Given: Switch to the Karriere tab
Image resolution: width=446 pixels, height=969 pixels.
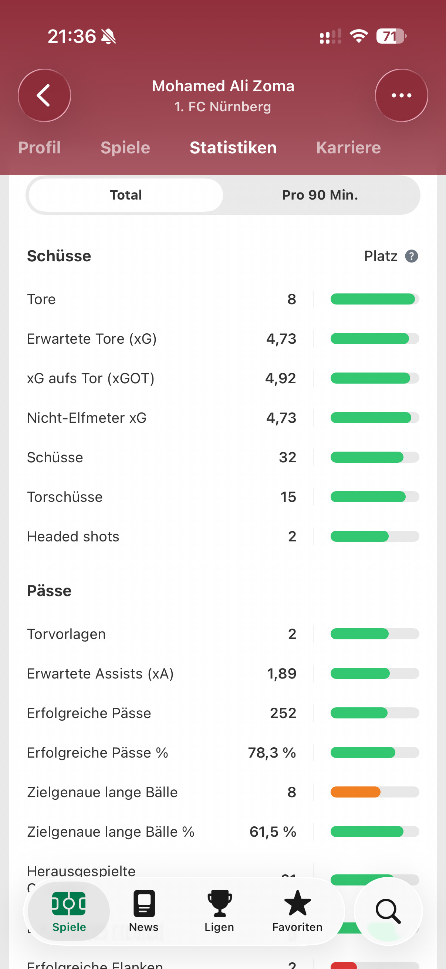Looking at the screenshot, I should click(348, 147).
